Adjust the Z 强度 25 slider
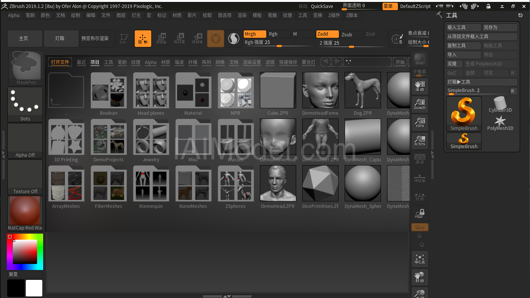The image size is (530, 298). pyautogui.click(x=351, y=43)
